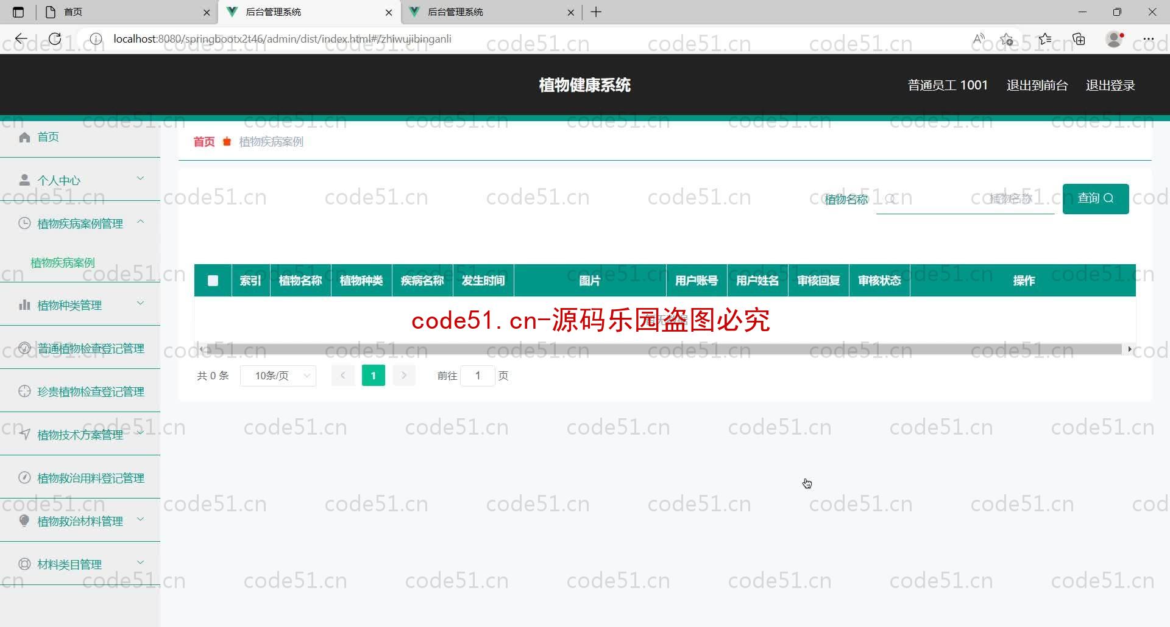Click the bar chart icon beside 植物种类管理
Image resolution: width=1170 pixels, height=627 pixels.
(24, 305)
